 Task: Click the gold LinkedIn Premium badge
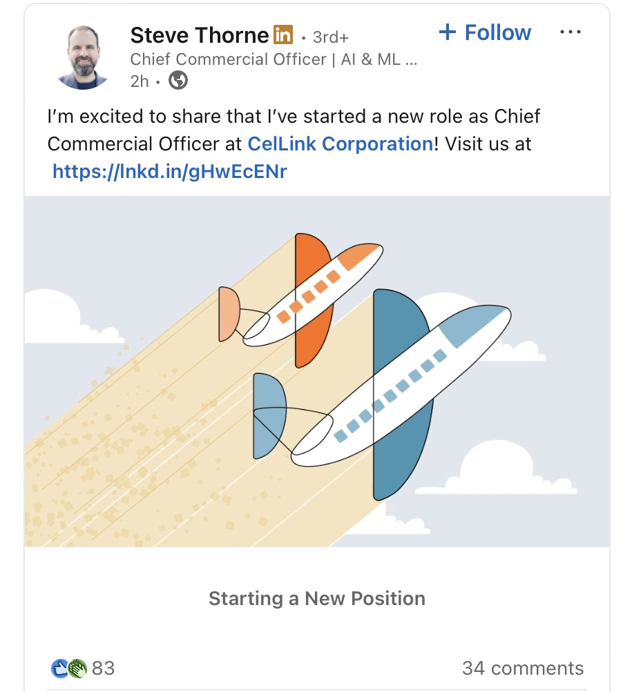tap(283, 34)
